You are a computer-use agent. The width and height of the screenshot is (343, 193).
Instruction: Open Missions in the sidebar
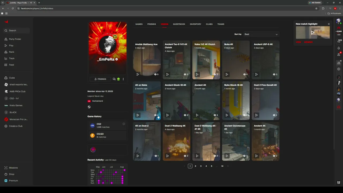pyautogui.click(x=11, y=168)
